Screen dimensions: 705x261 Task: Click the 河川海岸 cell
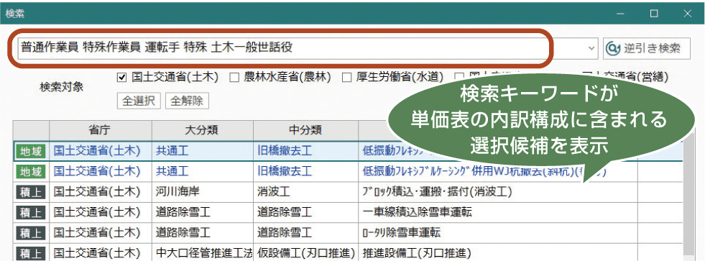(203, 192)
